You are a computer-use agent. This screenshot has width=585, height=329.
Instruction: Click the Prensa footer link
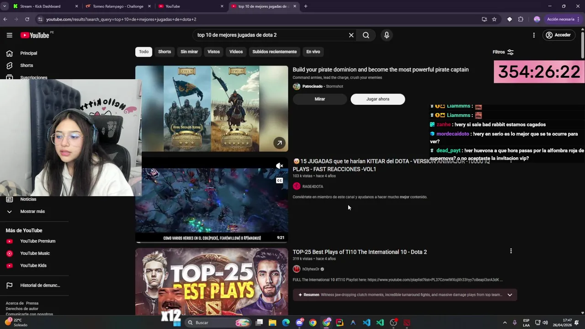[x=32, y=303]
